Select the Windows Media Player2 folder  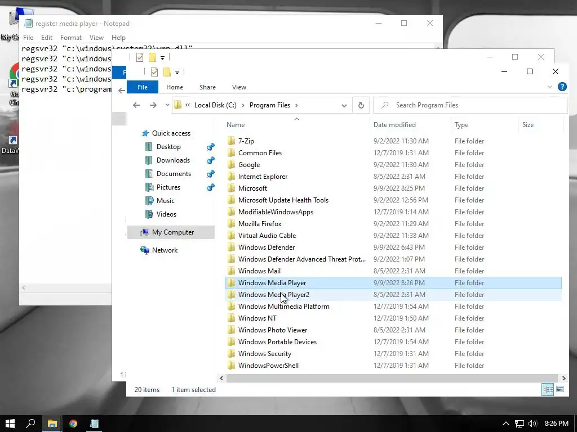[393, 295]
